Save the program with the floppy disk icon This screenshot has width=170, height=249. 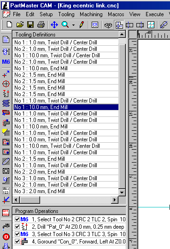[30, 25]
